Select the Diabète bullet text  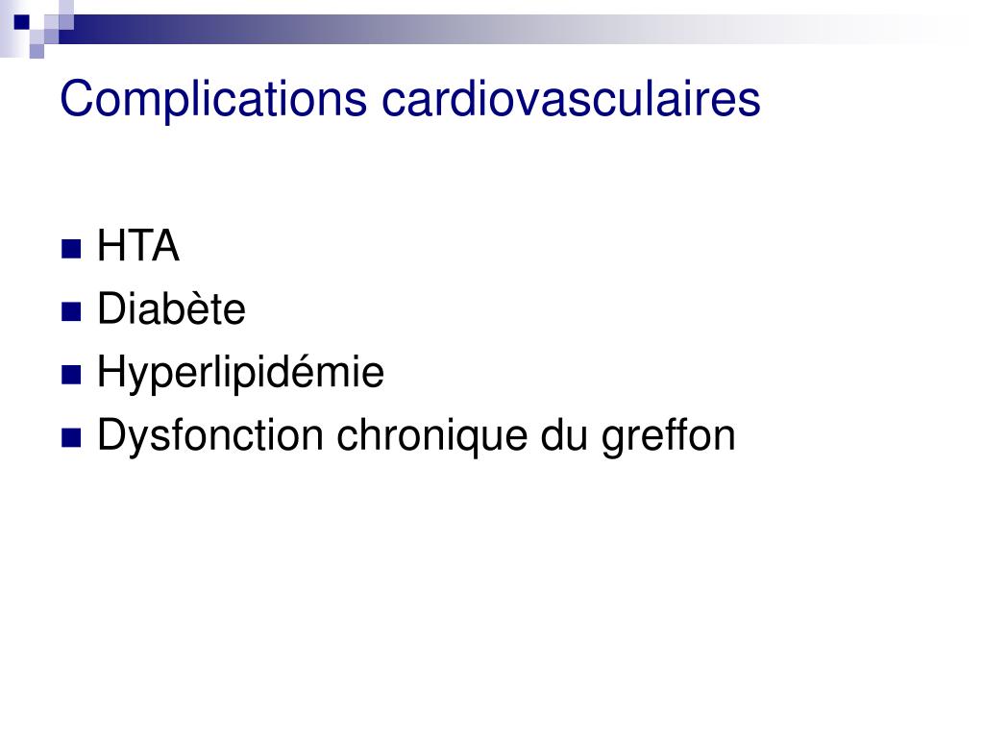pyautogui.click(x=171, y=308)
